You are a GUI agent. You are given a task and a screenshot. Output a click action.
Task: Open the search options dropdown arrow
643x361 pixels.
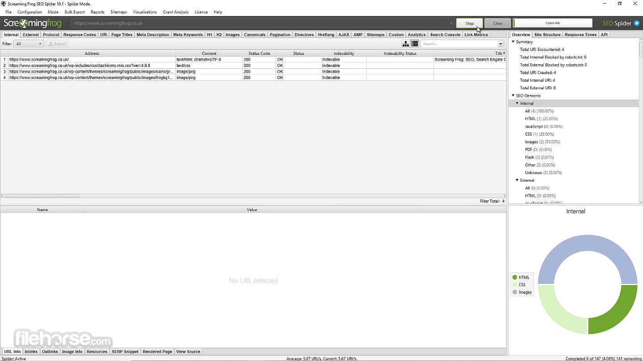click(500, 44)
